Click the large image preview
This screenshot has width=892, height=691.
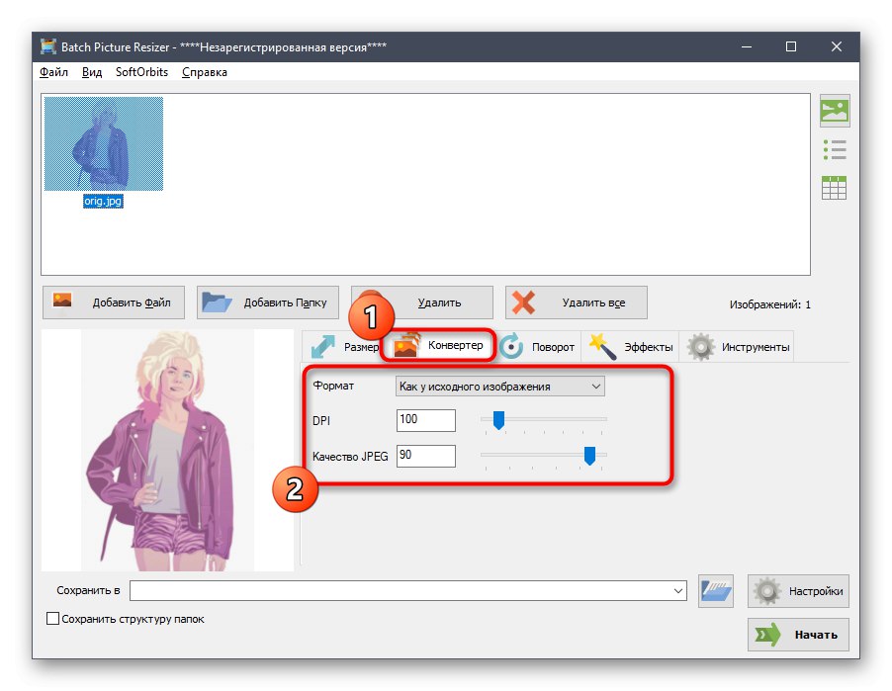tap(168, 450)
